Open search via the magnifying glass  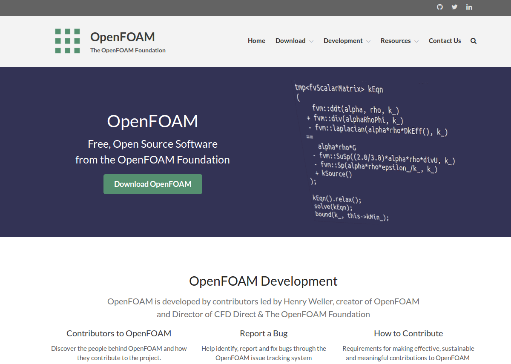pos(473,40)
